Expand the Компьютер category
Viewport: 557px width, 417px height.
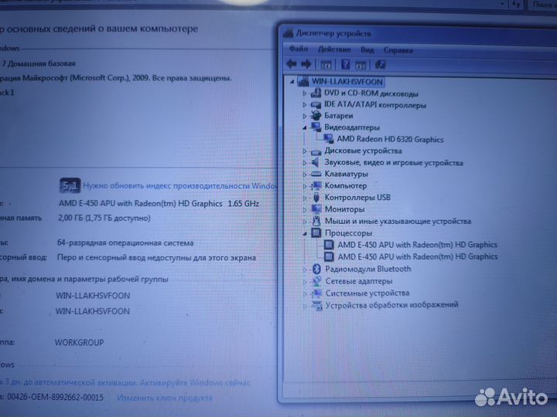click(x=305, y=186)
